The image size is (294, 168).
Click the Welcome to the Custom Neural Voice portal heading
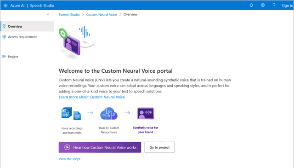(115, 71)
